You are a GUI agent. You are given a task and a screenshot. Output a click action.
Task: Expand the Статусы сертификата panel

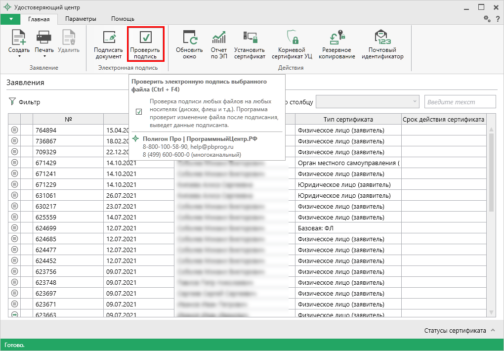[493, 330]
